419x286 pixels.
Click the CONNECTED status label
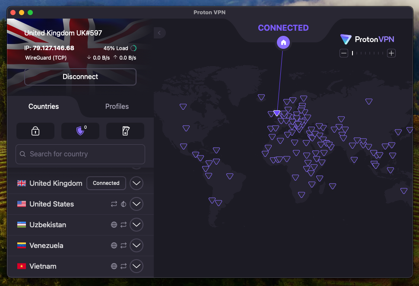point(283,28)
